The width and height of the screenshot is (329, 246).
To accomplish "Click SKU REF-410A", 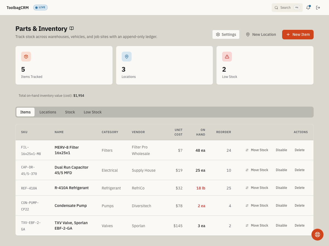I will pos(29,188).
